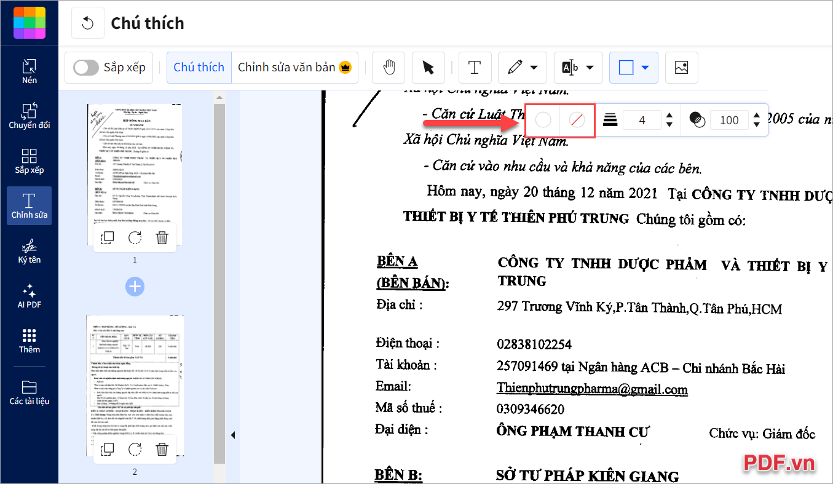
Task: Open Các tài liệu documents folder
Action: pos(29,392)
